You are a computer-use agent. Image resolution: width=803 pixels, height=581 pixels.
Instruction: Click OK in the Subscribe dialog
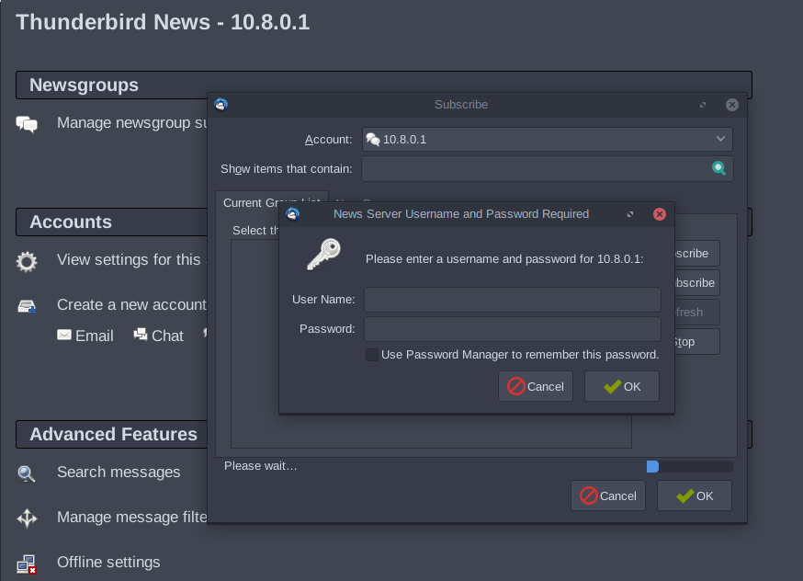tap(695, 496)
